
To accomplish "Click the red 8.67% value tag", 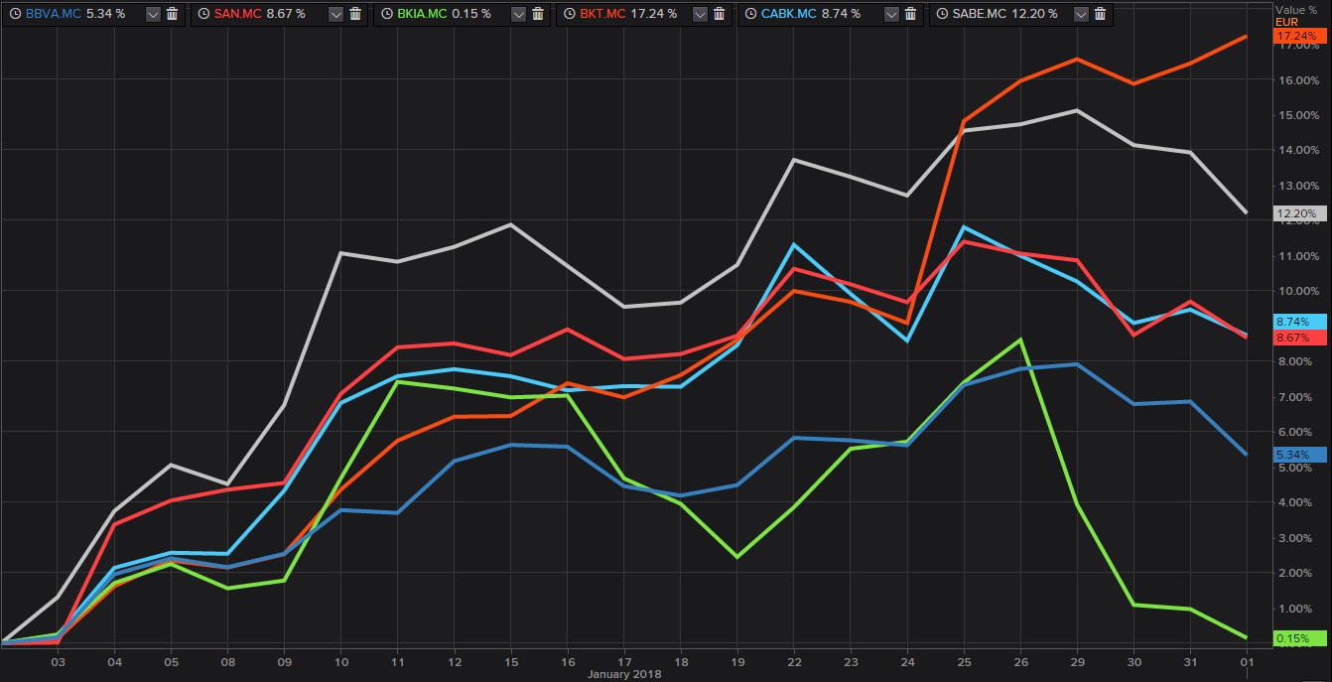I will tap(1299, 338).
